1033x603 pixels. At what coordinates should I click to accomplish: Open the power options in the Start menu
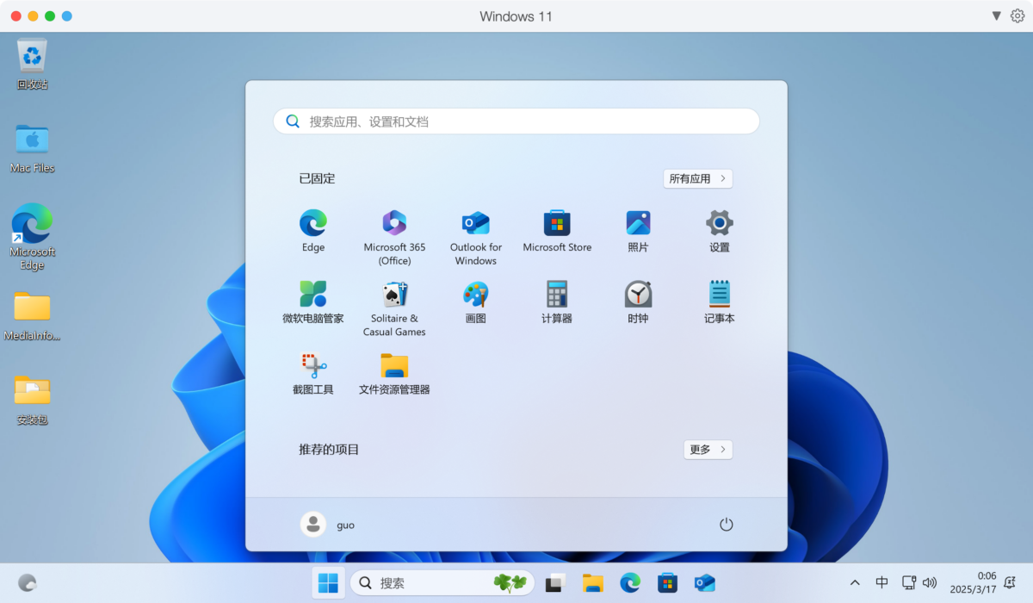(x=727, y=524)
